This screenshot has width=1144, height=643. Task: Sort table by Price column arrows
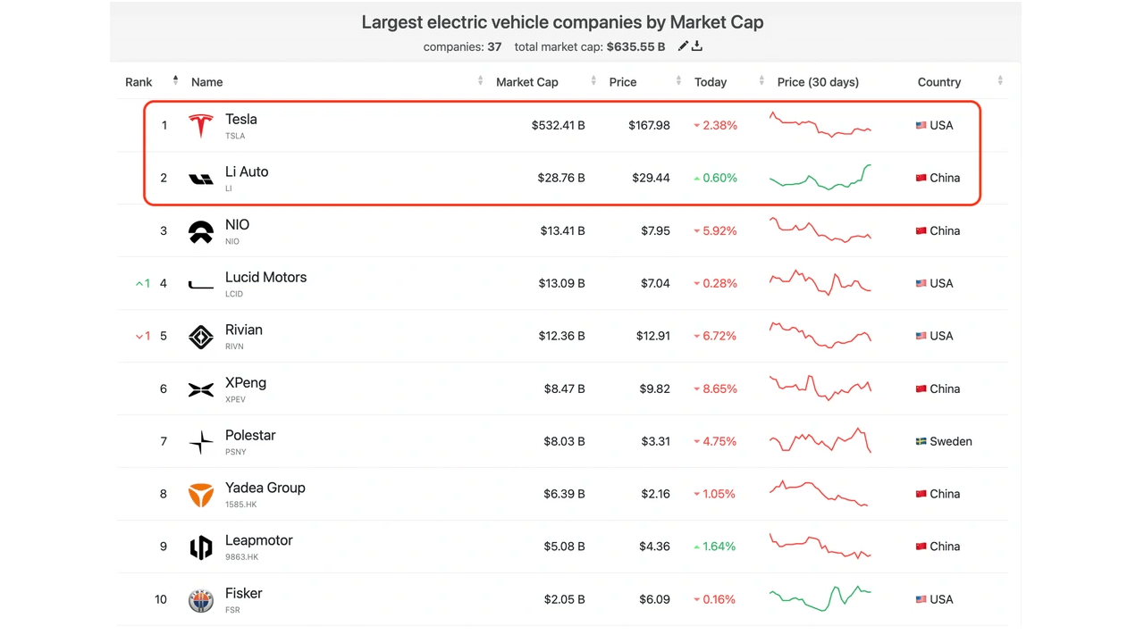click(x=677, y=81)
